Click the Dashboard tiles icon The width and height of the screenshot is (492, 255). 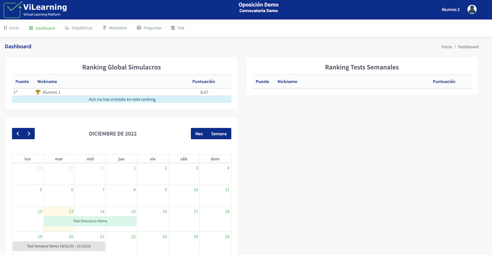(31, 28)
